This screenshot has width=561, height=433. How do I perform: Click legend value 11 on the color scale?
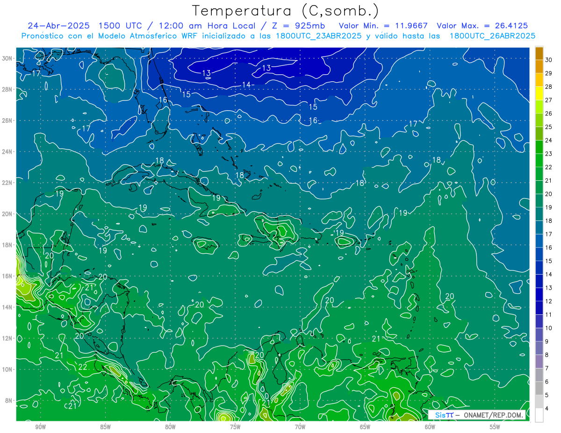[x=548, y=315]
